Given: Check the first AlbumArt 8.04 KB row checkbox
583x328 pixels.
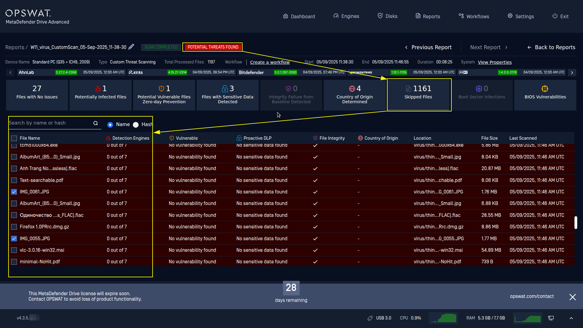Looking at the screenshot, I should [x=14, y=157].
